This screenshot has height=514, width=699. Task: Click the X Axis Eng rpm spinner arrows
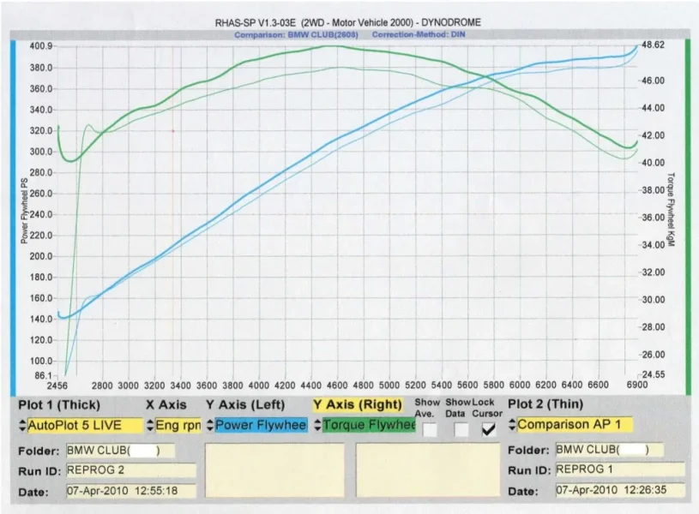tap(150, 426)
